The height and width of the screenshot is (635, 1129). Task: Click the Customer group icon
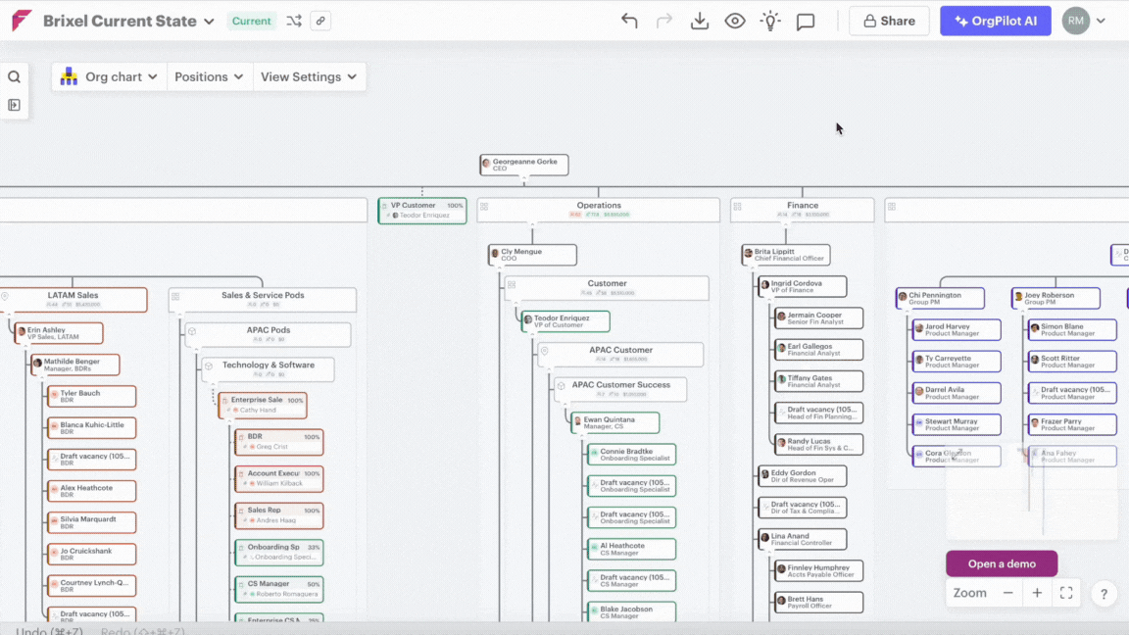click(x=512, y=285)
